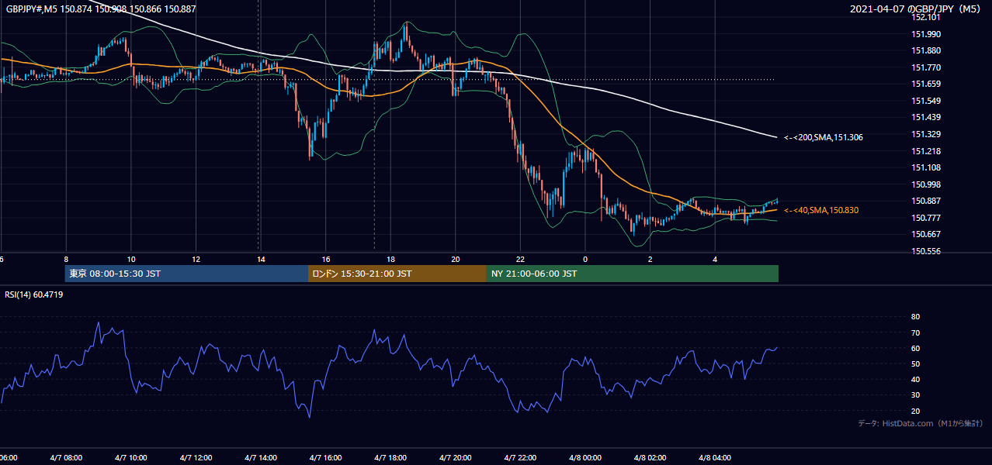Click hour label 12 beneath the price chart
The height and width of the screenshot is (465, 992).
(x=196, y=260)
